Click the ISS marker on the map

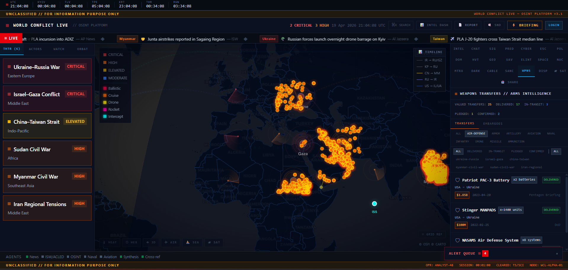tap(374, 203)
